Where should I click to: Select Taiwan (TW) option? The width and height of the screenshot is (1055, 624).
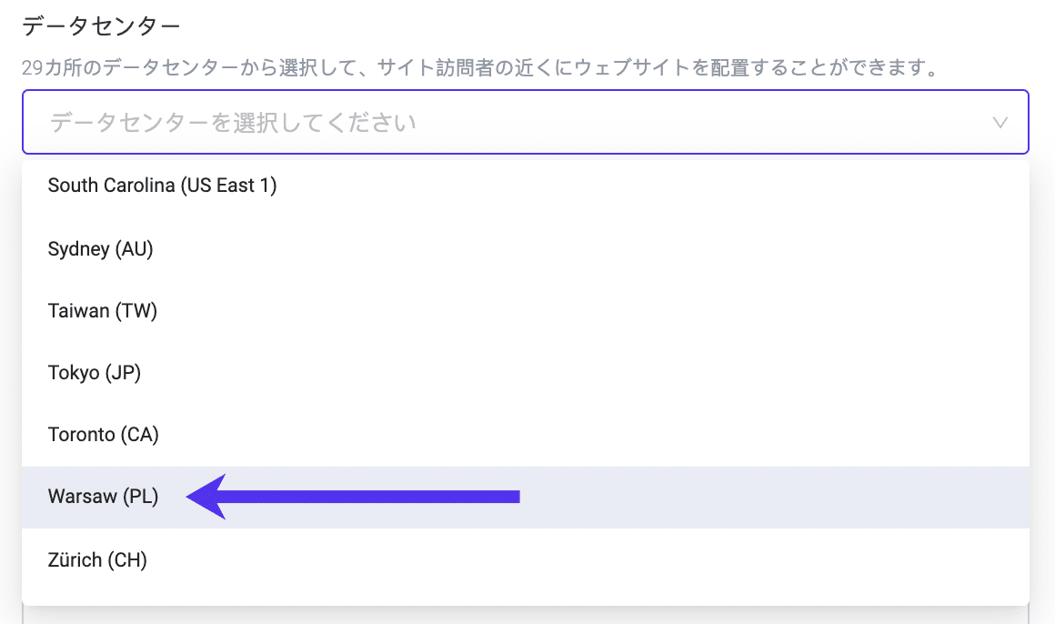click(100, 310)
